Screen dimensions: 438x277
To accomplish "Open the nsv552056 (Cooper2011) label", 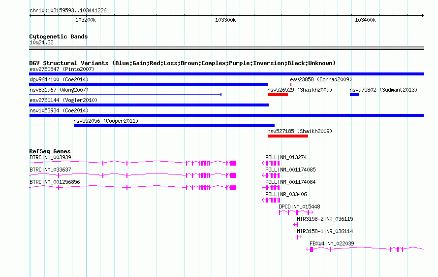I will pyautogui.click(x=106, y=121).
